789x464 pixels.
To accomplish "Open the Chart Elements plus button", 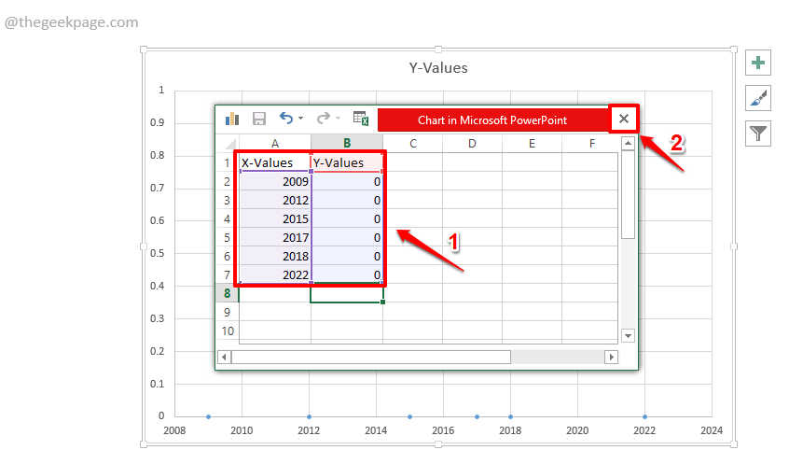I will click(x=758, y=63).
